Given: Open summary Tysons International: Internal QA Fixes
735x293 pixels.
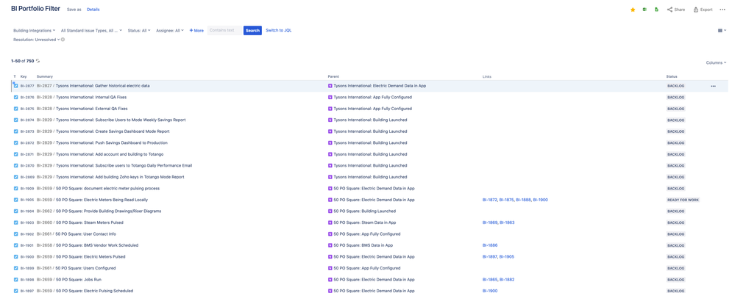Looking at the screenshot, I should [x=91, y=98].
